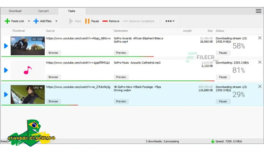Select the URL ending e_Z7Ukz9q3g
Screen dimensions: 264x148
point(78,87)
